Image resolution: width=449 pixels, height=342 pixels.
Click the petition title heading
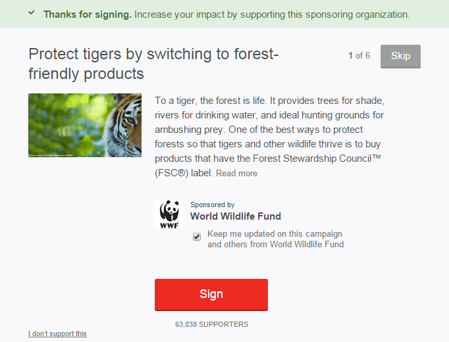153,64
